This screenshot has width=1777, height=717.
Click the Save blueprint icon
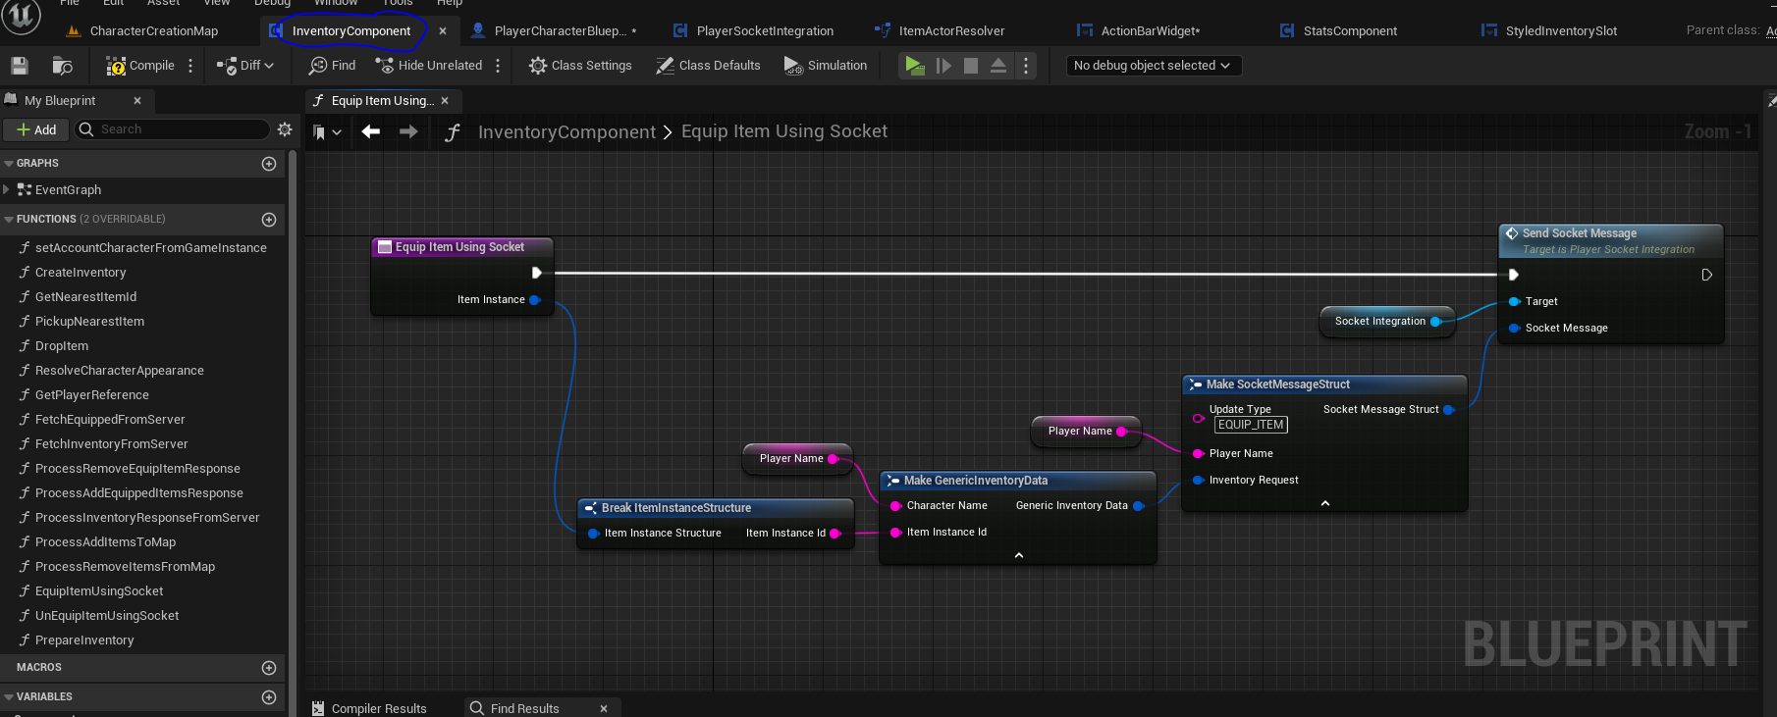(x=20, y=66)
